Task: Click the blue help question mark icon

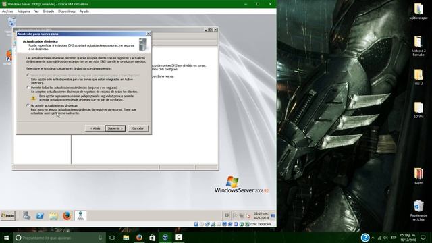Action: pyautogui.click(x=365, y=238)
